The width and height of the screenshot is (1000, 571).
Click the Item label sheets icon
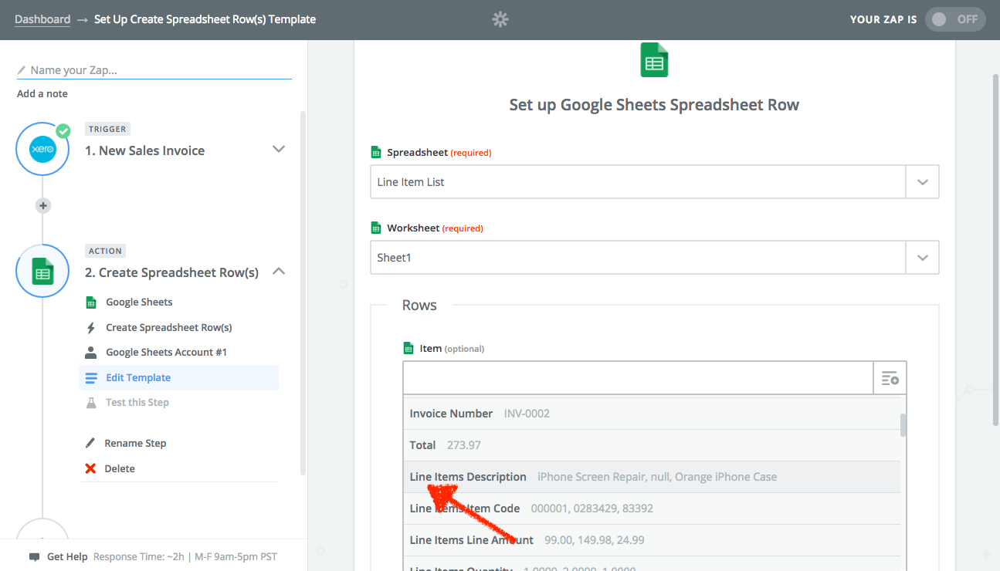click(x=408, y=348)
